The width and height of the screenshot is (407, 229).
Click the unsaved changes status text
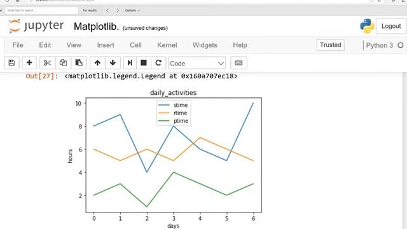145,28
